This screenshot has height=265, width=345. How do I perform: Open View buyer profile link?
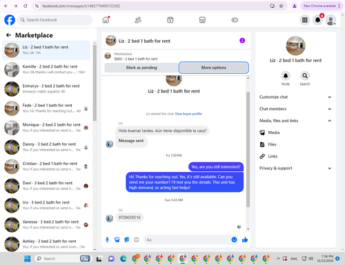(188, 114)
